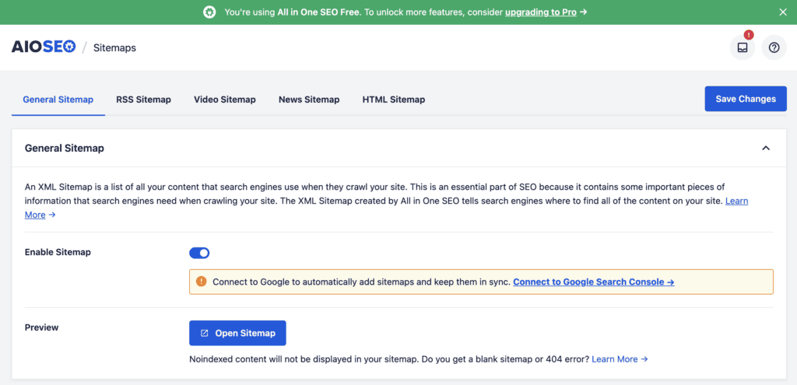Switch to the RSS Sitemap tab

[143, 100]
